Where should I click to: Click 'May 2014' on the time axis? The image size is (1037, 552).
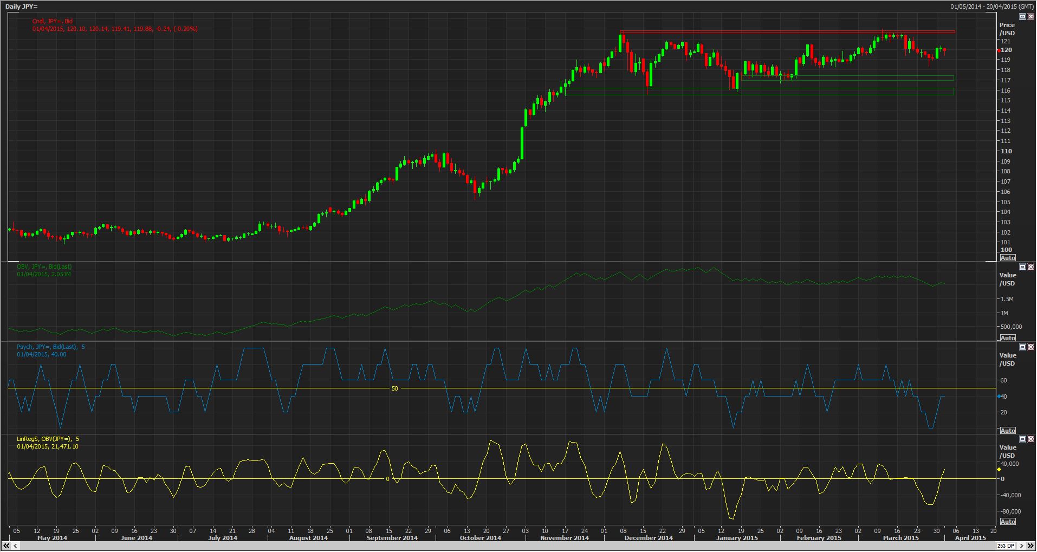click(x=52, y=538)
